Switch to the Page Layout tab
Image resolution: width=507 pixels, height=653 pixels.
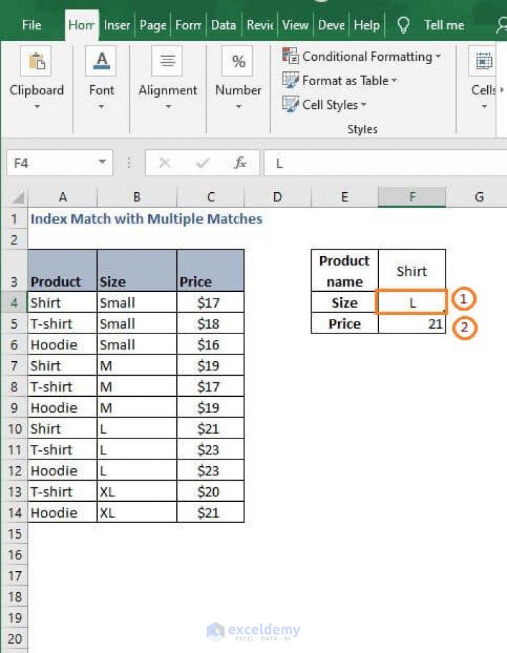pos(152,25)
